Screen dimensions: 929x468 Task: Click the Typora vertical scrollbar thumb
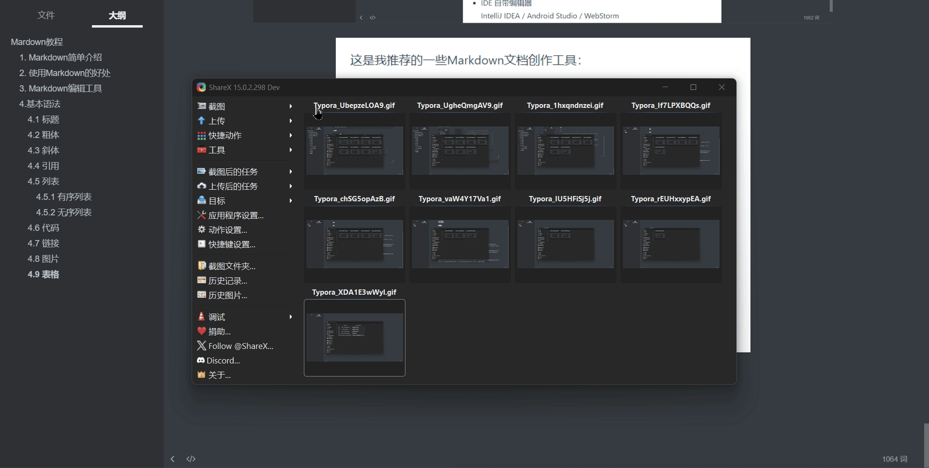926,445
